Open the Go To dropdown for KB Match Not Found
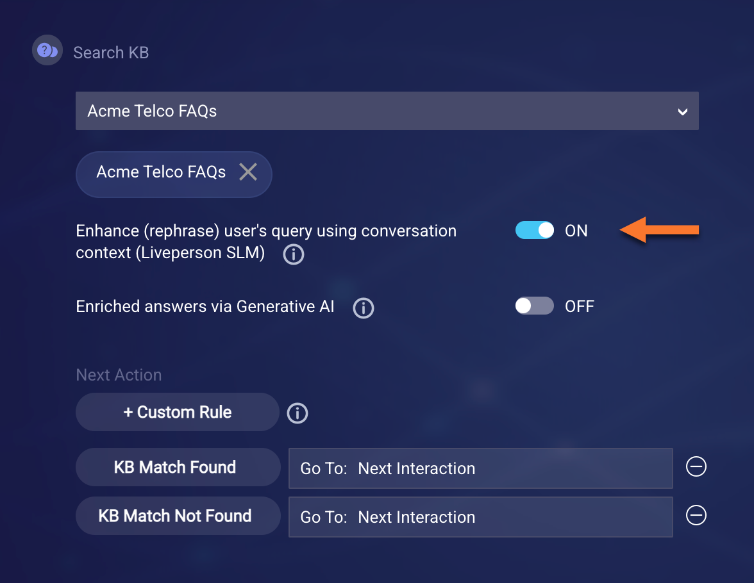Screen dimensions: 754x583 tap(480, 516)
